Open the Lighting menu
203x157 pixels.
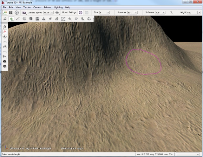coord(58,7)
